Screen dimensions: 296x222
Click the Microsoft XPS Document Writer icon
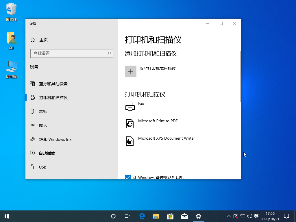[x=130, y=141]
